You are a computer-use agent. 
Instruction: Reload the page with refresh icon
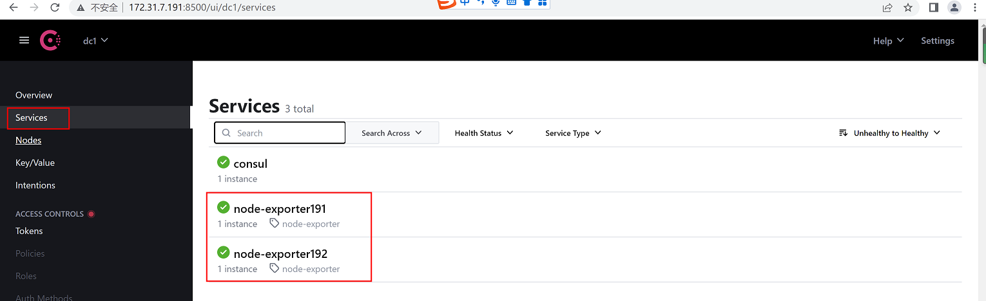click(x=55, y=8)
